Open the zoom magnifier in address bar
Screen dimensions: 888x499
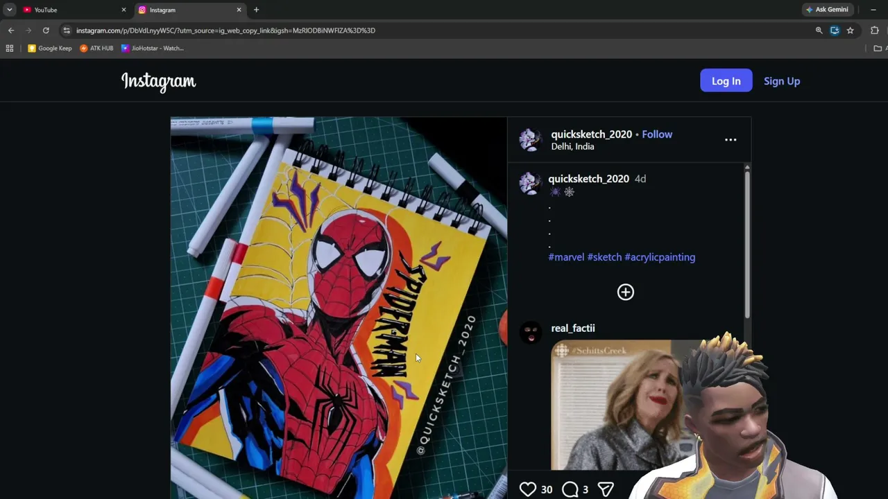(x=819, y=30)
